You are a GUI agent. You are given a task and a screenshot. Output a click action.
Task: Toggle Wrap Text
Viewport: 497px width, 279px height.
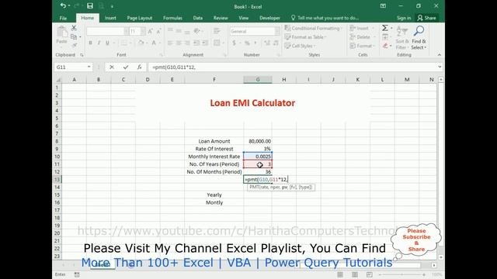(217, 31)
